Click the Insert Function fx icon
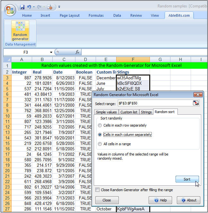 77,52
